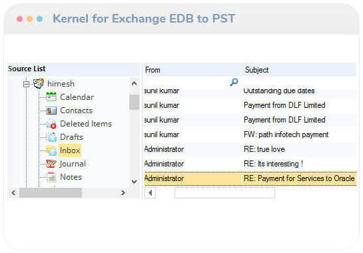Click Source List horizontal scroll left arrow
Screen dimensions: 363x253
pos(14,192)
